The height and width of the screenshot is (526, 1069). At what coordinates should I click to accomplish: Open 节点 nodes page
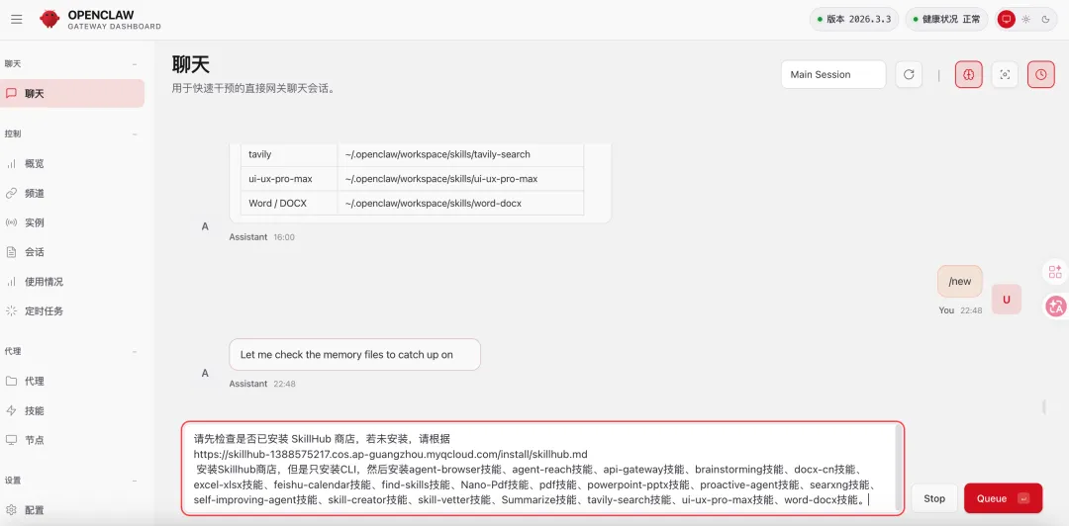(x=72, y=440)
